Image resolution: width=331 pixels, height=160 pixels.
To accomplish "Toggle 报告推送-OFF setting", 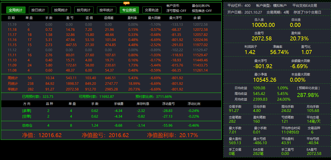I will click(x=202, y=11).
